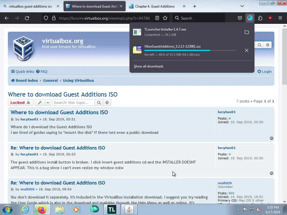Click the topic tools wrench button
Image resolution: width=287 pixels, height=215 pixels.
click(40, 102)
